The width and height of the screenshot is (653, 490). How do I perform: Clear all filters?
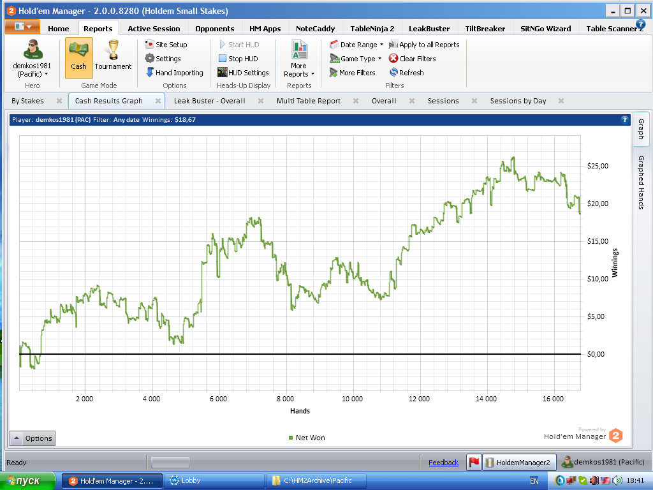point(413,59)
